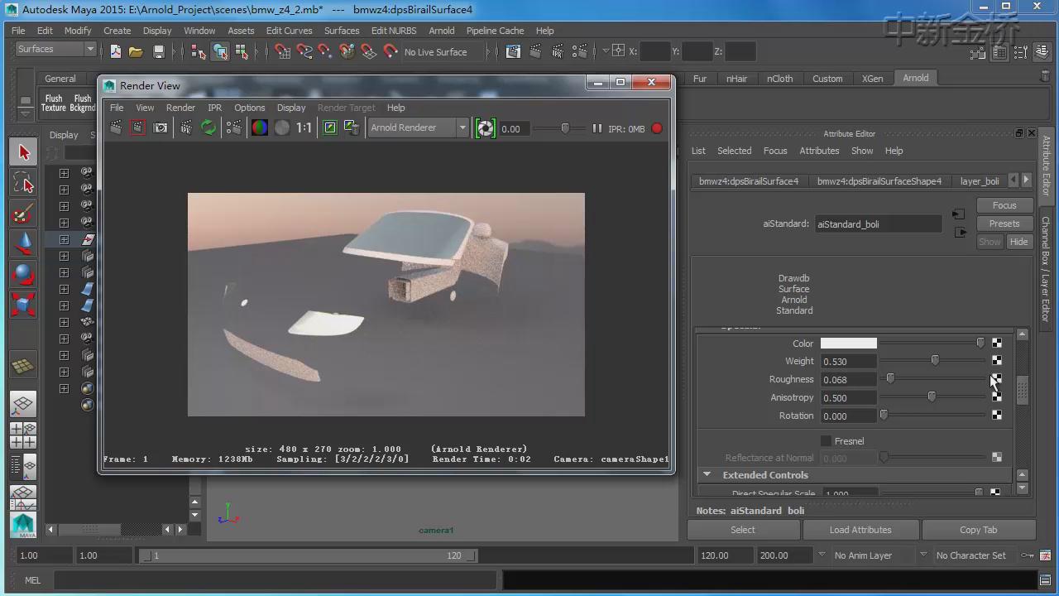The height and width of the screenshot is (596, 1059).
Task: Click the Select button in Attribute Editor
Action: tap(742, 530)
